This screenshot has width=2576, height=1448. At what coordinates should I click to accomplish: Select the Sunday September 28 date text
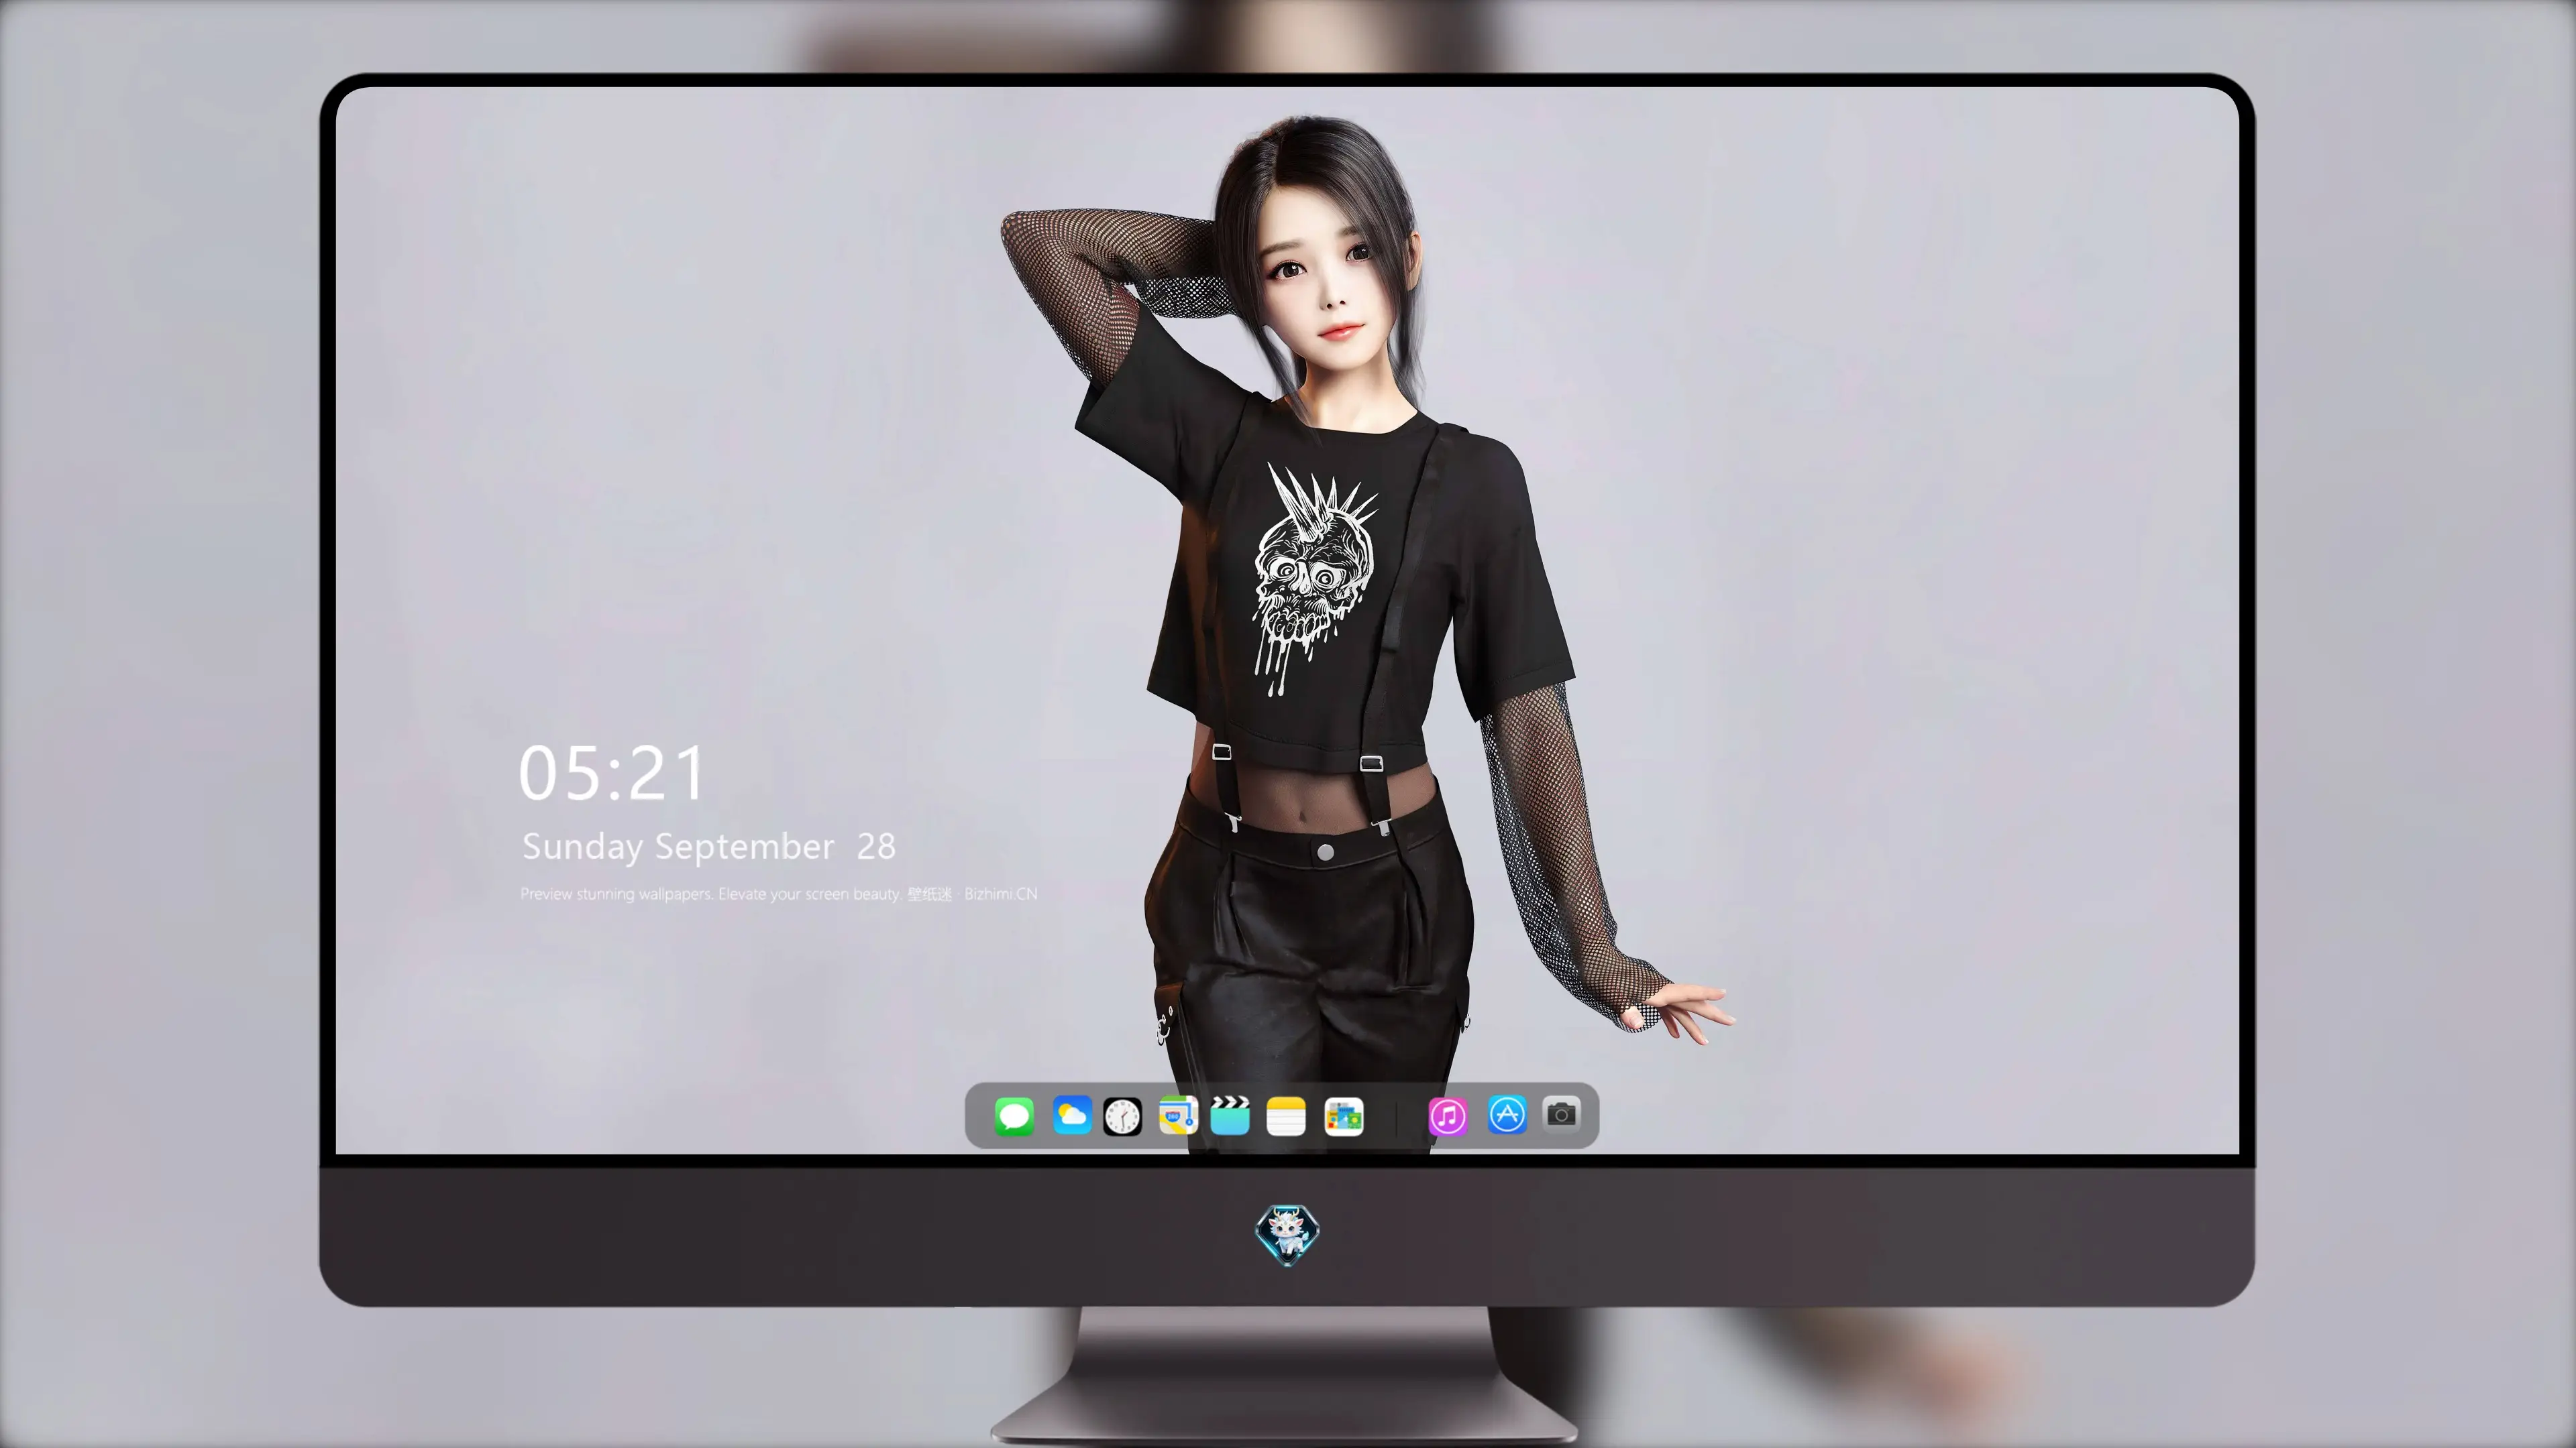coord(709,847)
